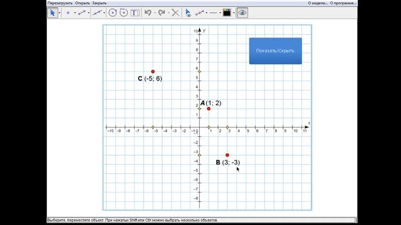Click the point and line style icon
Viewport: 401px width, 225px height.
(199, 12)
